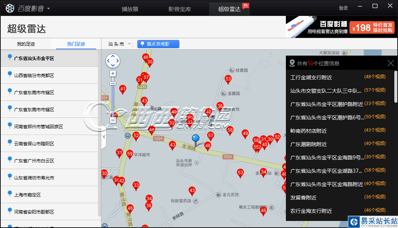Click the 汕头市新华派出所 map point
The height and width of the screenshot is (228, 398).
[196, 162]
